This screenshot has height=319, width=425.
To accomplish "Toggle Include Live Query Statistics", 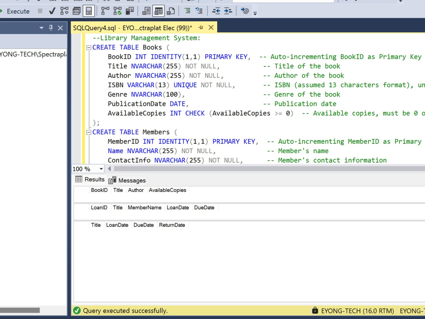I will click(117, 11).
